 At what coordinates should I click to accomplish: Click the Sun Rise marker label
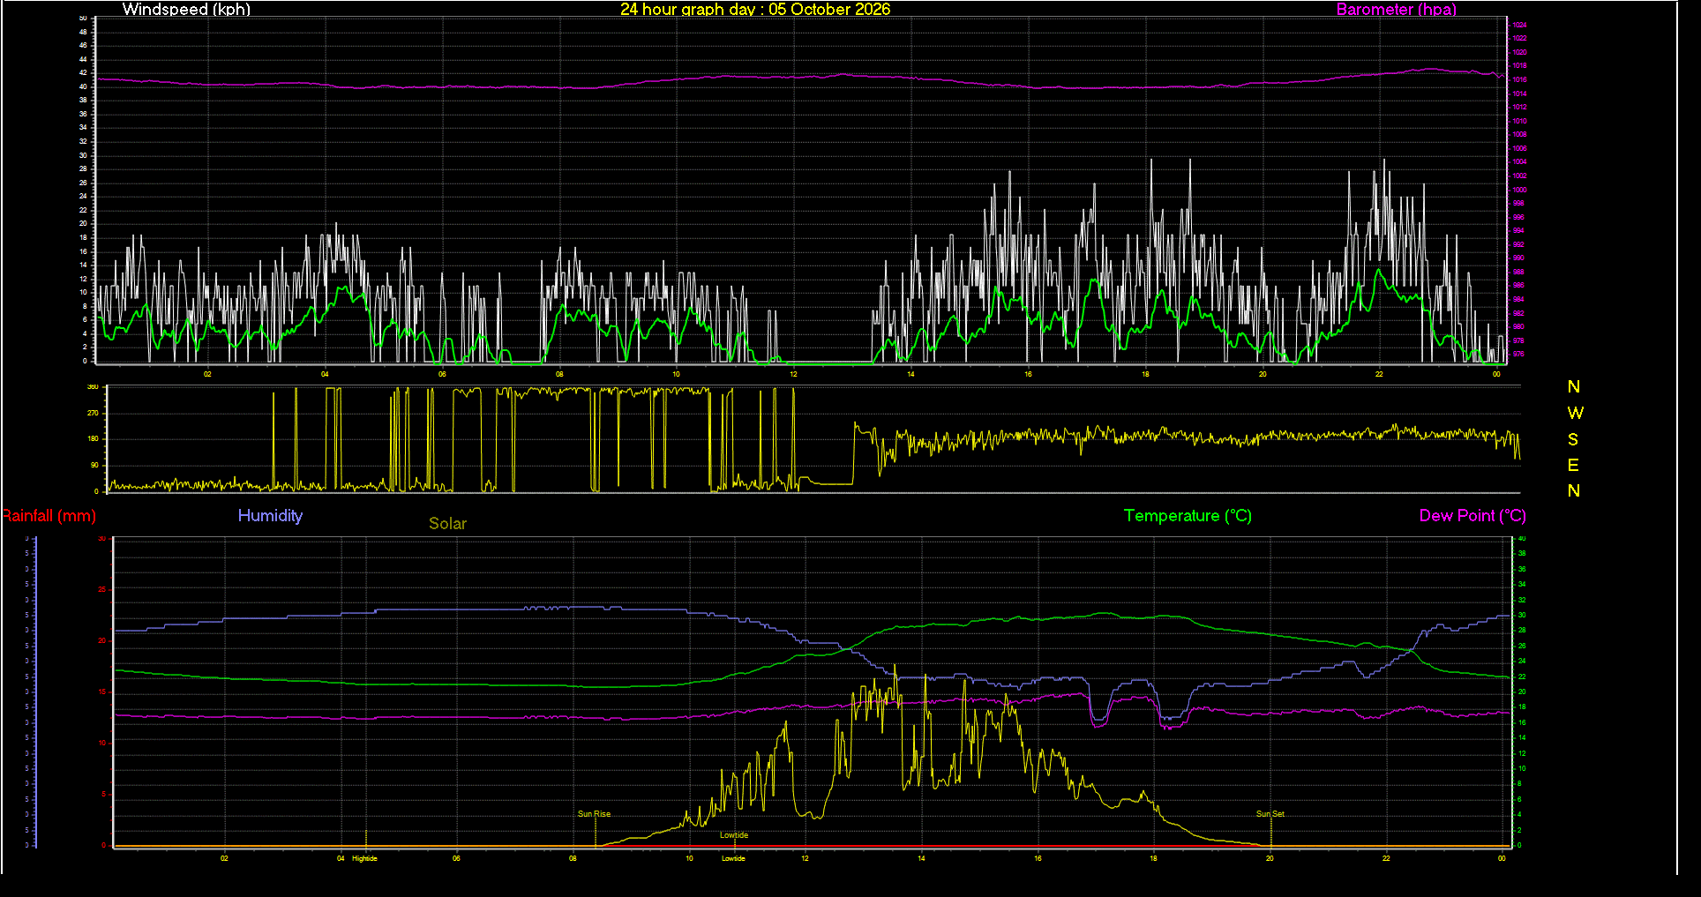pos(594,814)
